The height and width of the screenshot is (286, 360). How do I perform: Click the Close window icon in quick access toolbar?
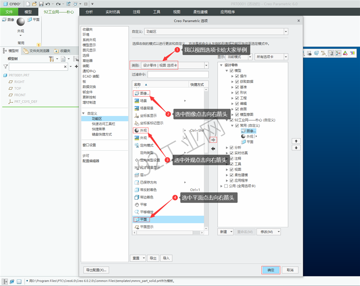click(x=86, y=4)
